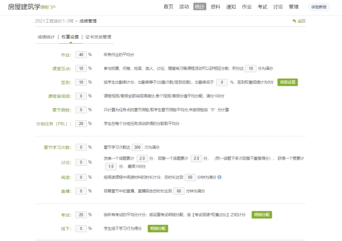
Task: Click the attendance rate threshold field
Action: pyautogui.click(x=222, y=83)
